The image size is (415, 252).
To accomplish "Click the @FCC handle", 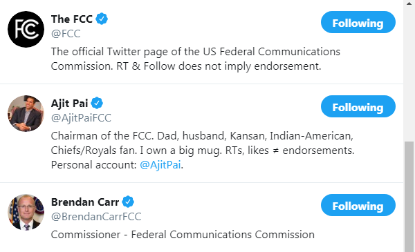I will pyautogui.click(x=66, y=34).
